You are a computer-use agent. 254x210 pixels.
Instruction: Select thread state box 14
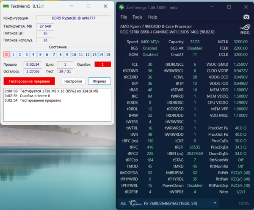point(101,55)
